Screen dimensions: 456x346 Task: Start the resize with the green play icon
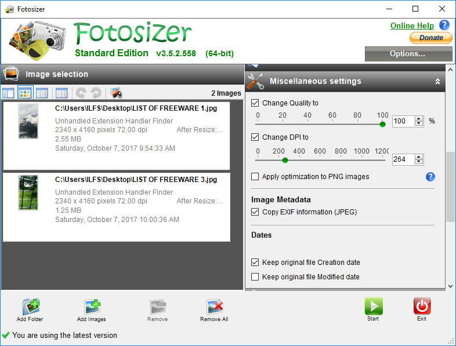(374, 306)
